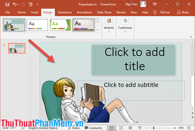Select the plain white Office theme
Image resolution: width=195 pixels, height=131 pixels.
pos(37,25)
